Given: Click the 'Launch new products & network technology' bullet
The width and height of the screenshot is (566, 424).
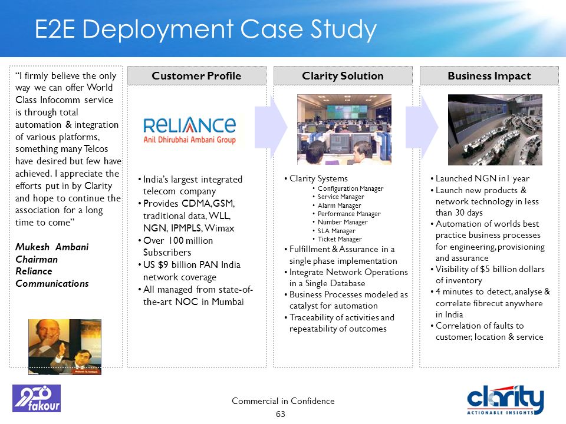Looking at the screenshot, I should (x=485, y=201).
